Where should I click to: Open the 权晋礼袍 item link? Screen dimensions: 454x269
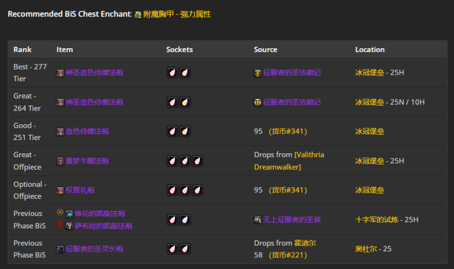(x=80, y=190)
